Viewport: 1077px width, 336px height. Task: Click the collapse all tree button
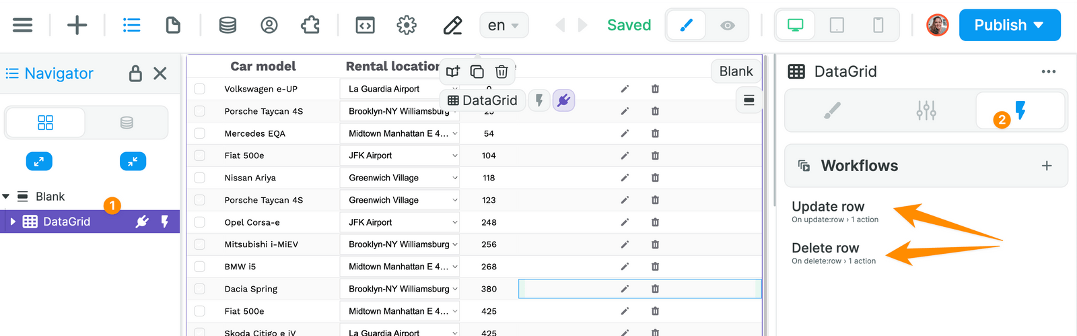pos(133,162)
